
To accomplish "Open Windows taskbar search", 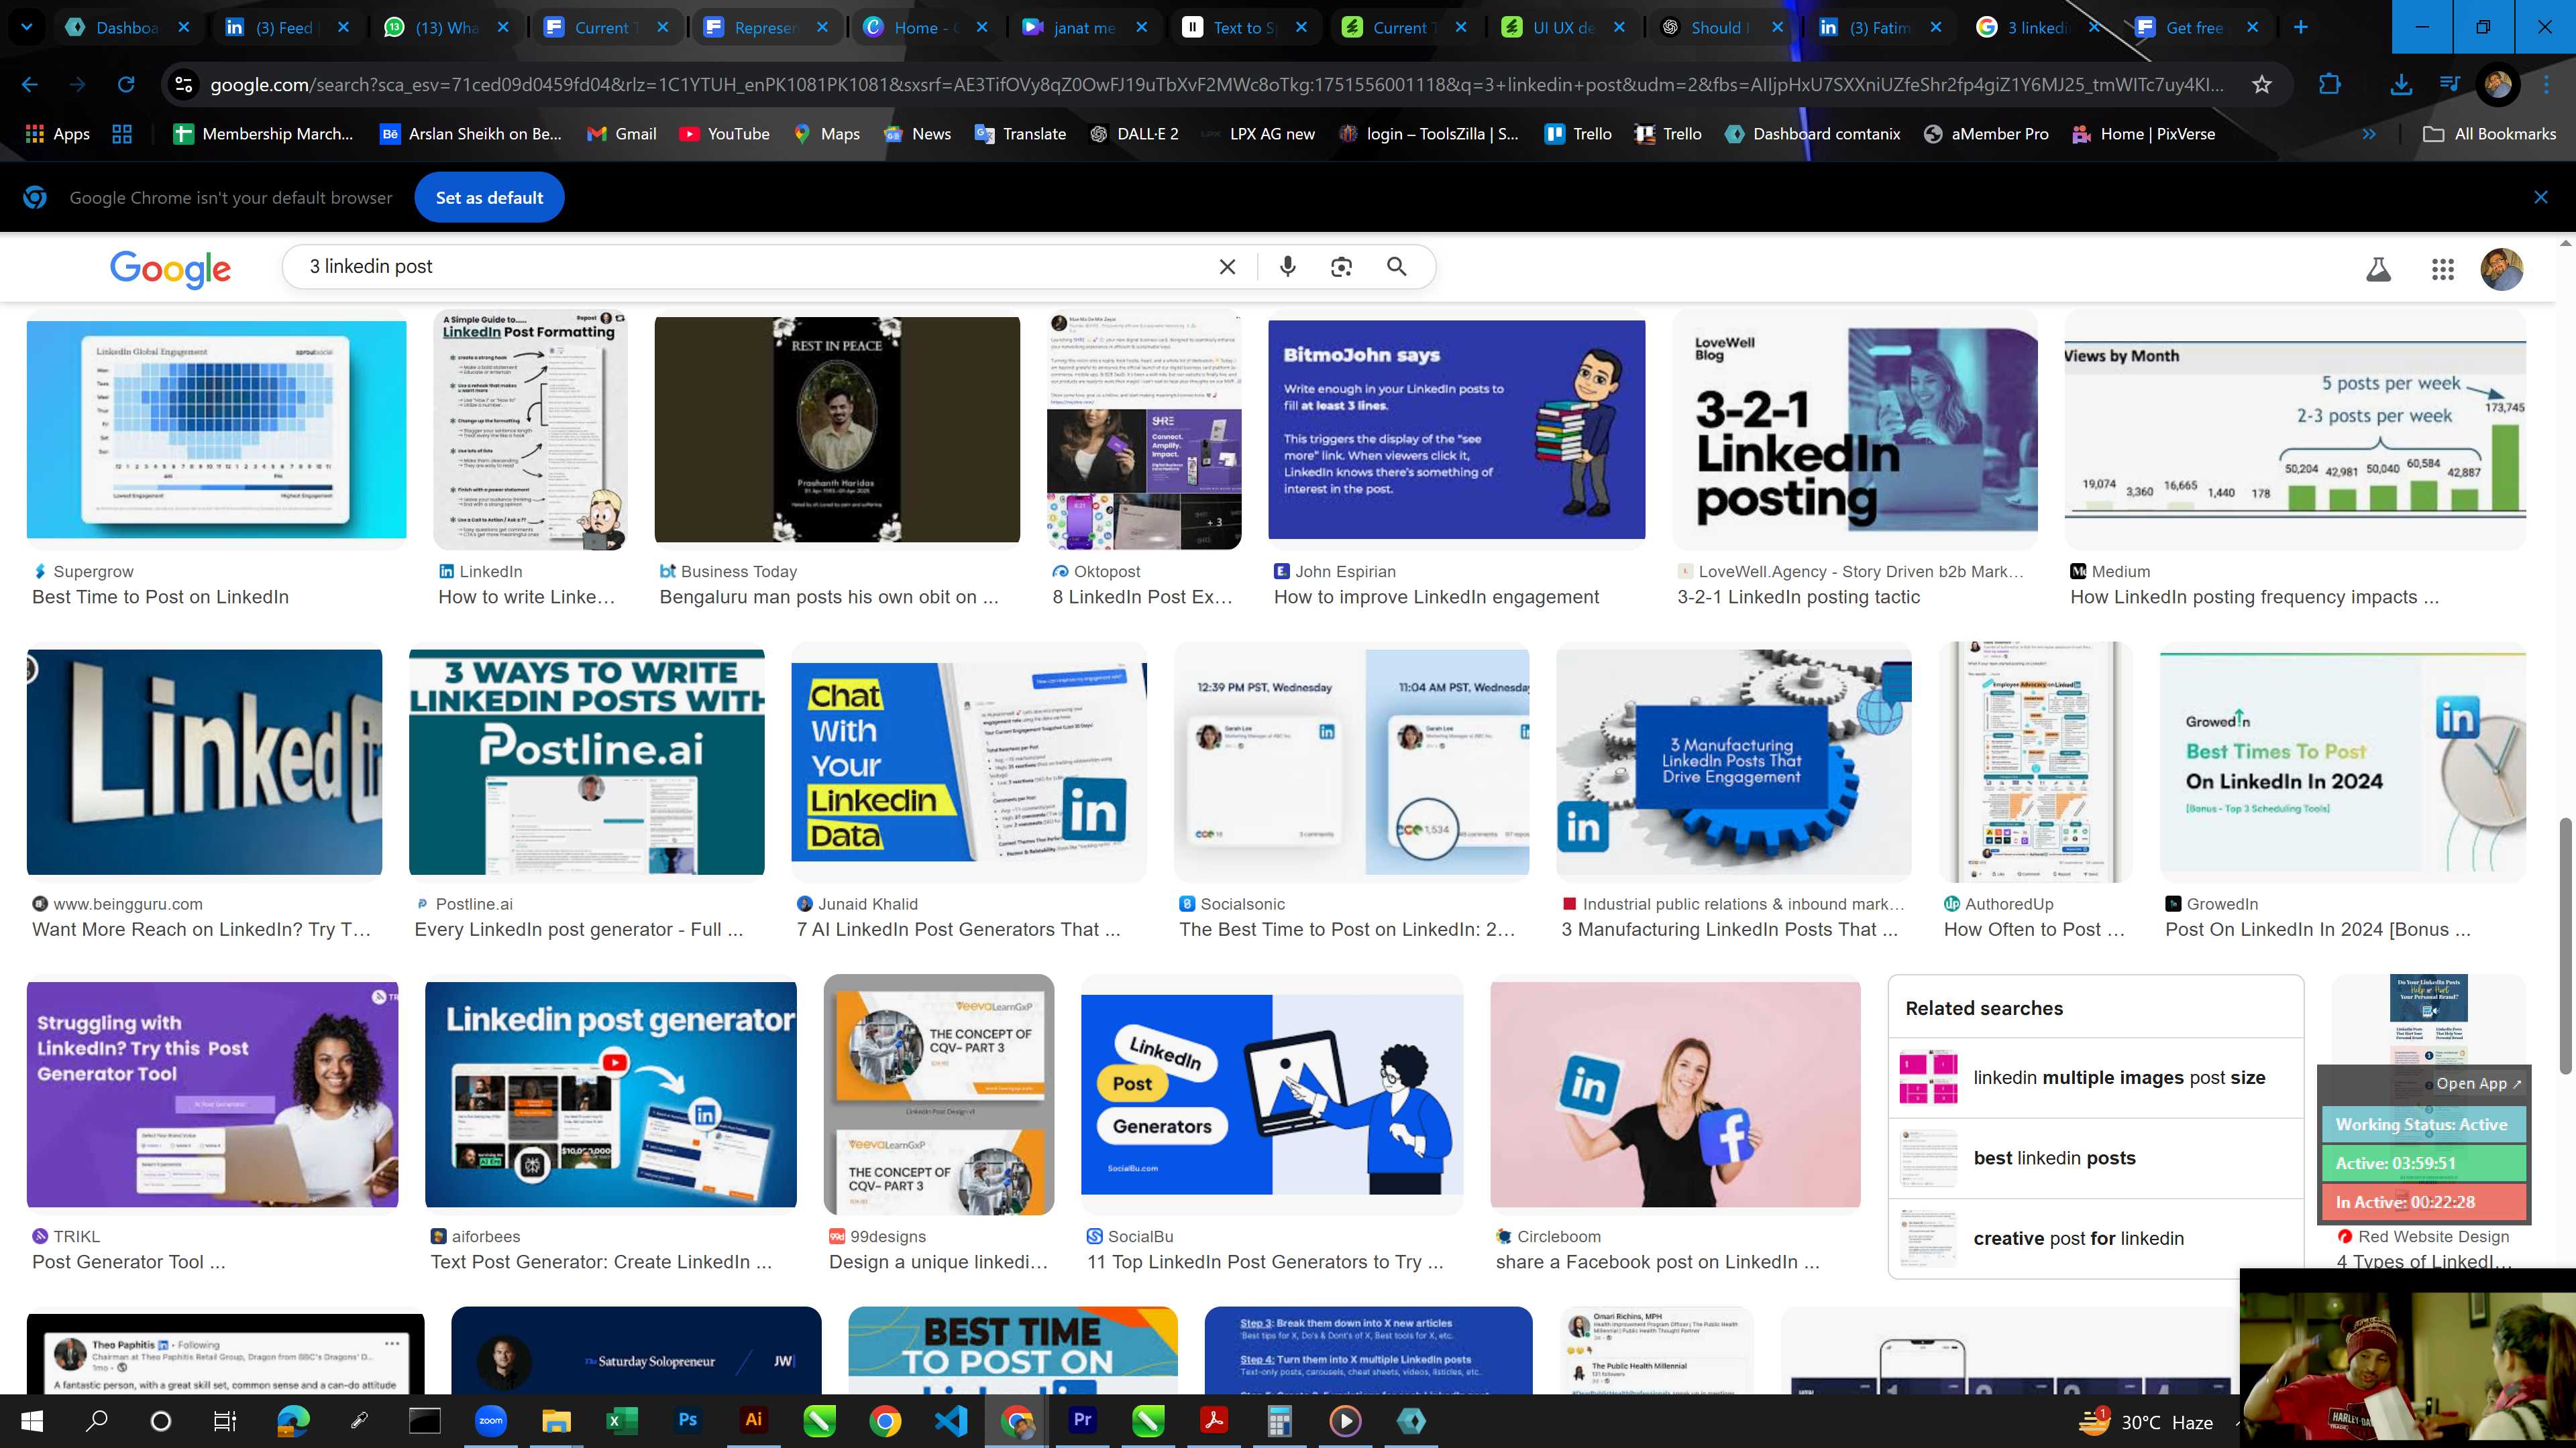I will (96, 1421).
